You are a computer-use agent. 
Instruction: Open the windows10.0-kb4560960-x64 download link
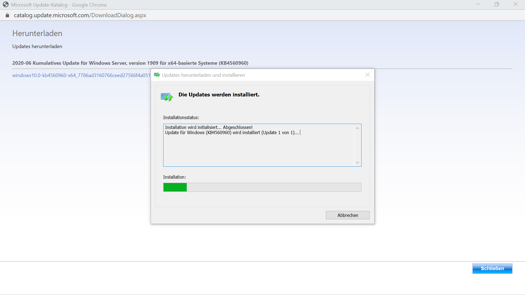81,75
